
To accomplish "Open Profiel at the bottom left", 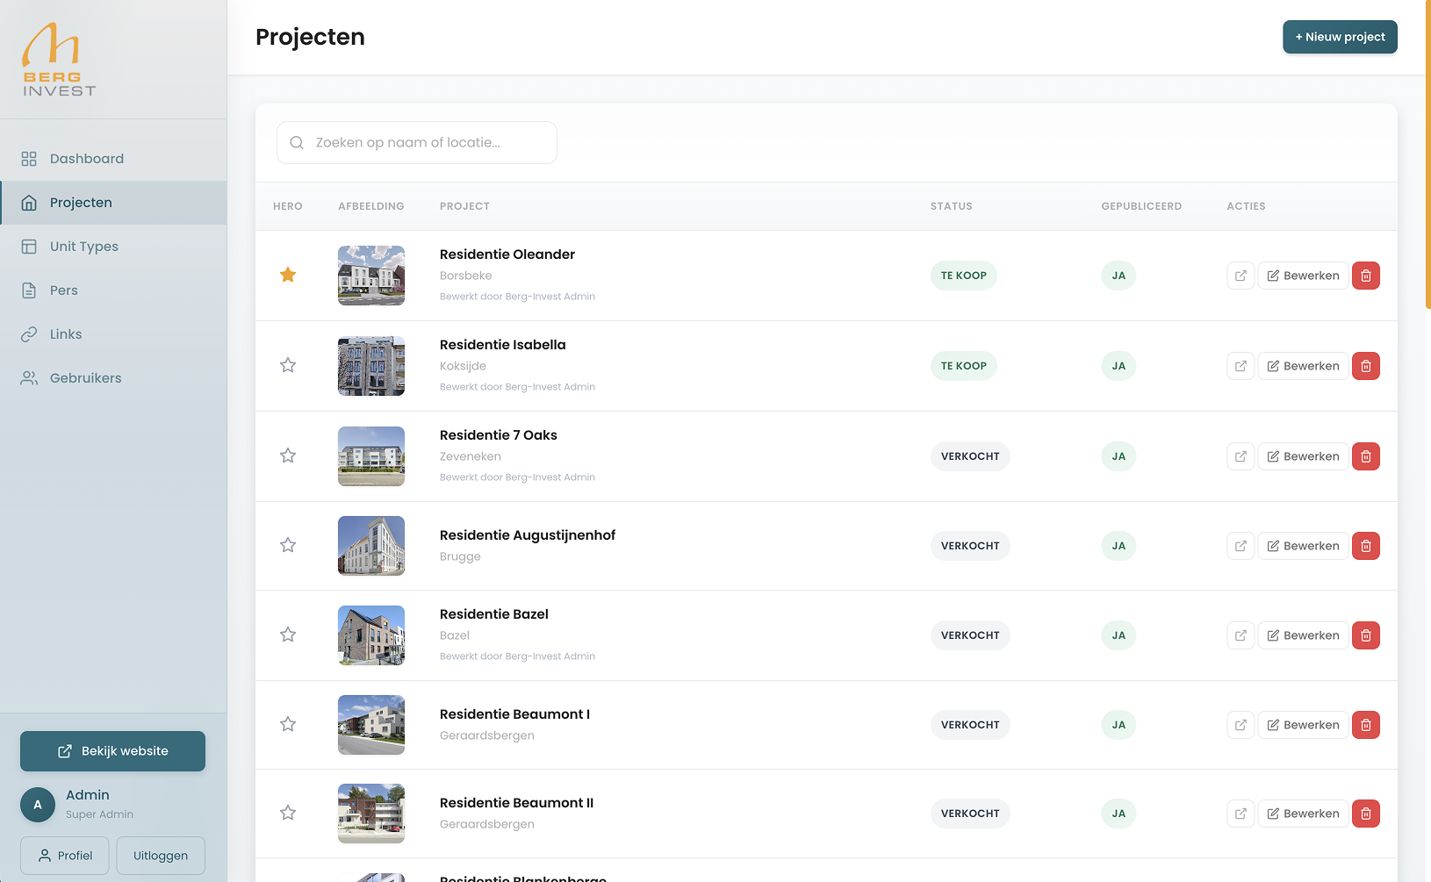I will click(64, 855).
